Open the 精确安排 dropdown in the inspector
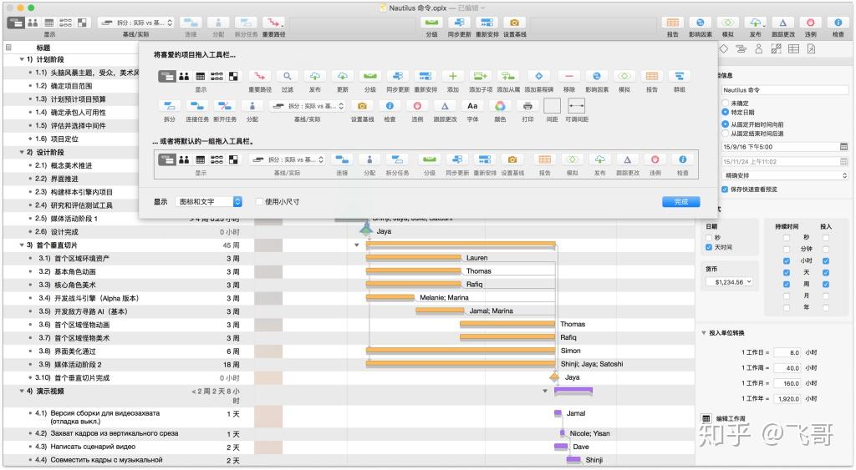Viewport: 856px width, 470px height. click(x=785, y=175)
